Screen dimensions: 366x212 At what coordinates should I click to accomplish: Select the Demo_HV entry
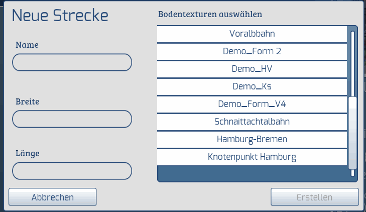pyautogui.click(x=252, y=69)
